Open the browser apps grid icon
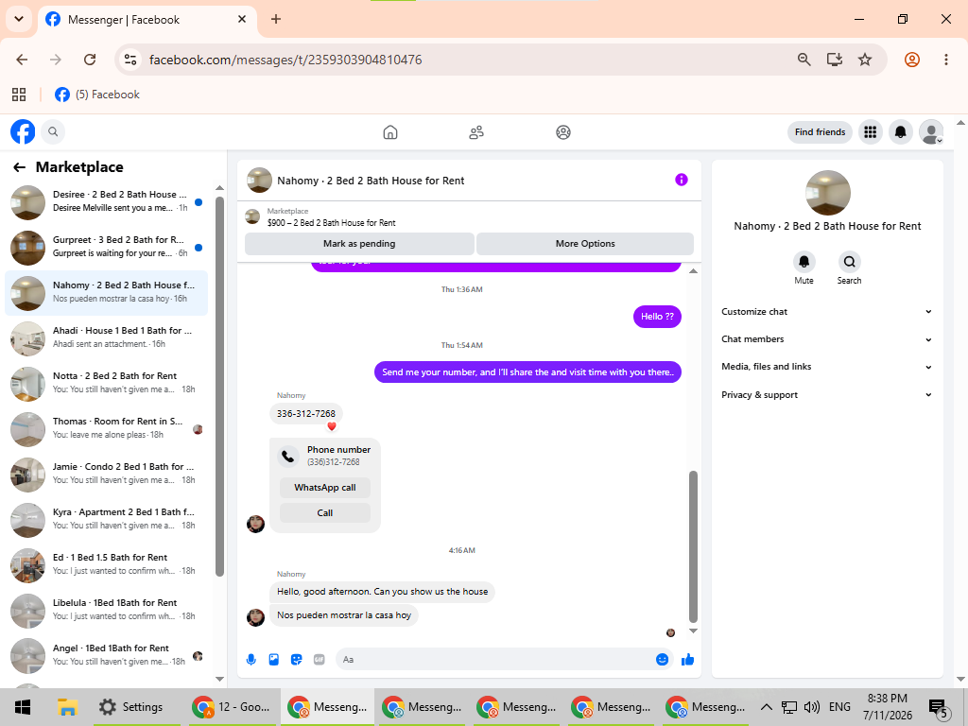Image resolution: width=968 pixels, height=726 pixels. (19, 95)
